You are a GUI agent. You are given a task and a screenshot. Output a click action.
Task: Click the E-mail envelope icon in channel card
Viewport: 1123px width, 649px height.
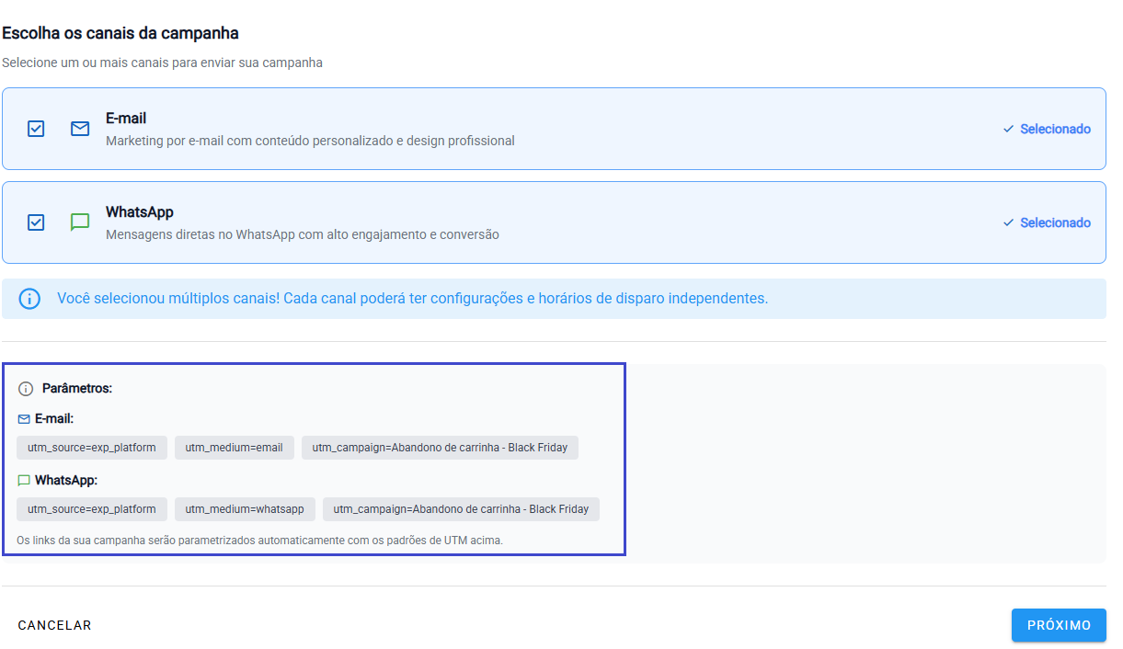80,129
